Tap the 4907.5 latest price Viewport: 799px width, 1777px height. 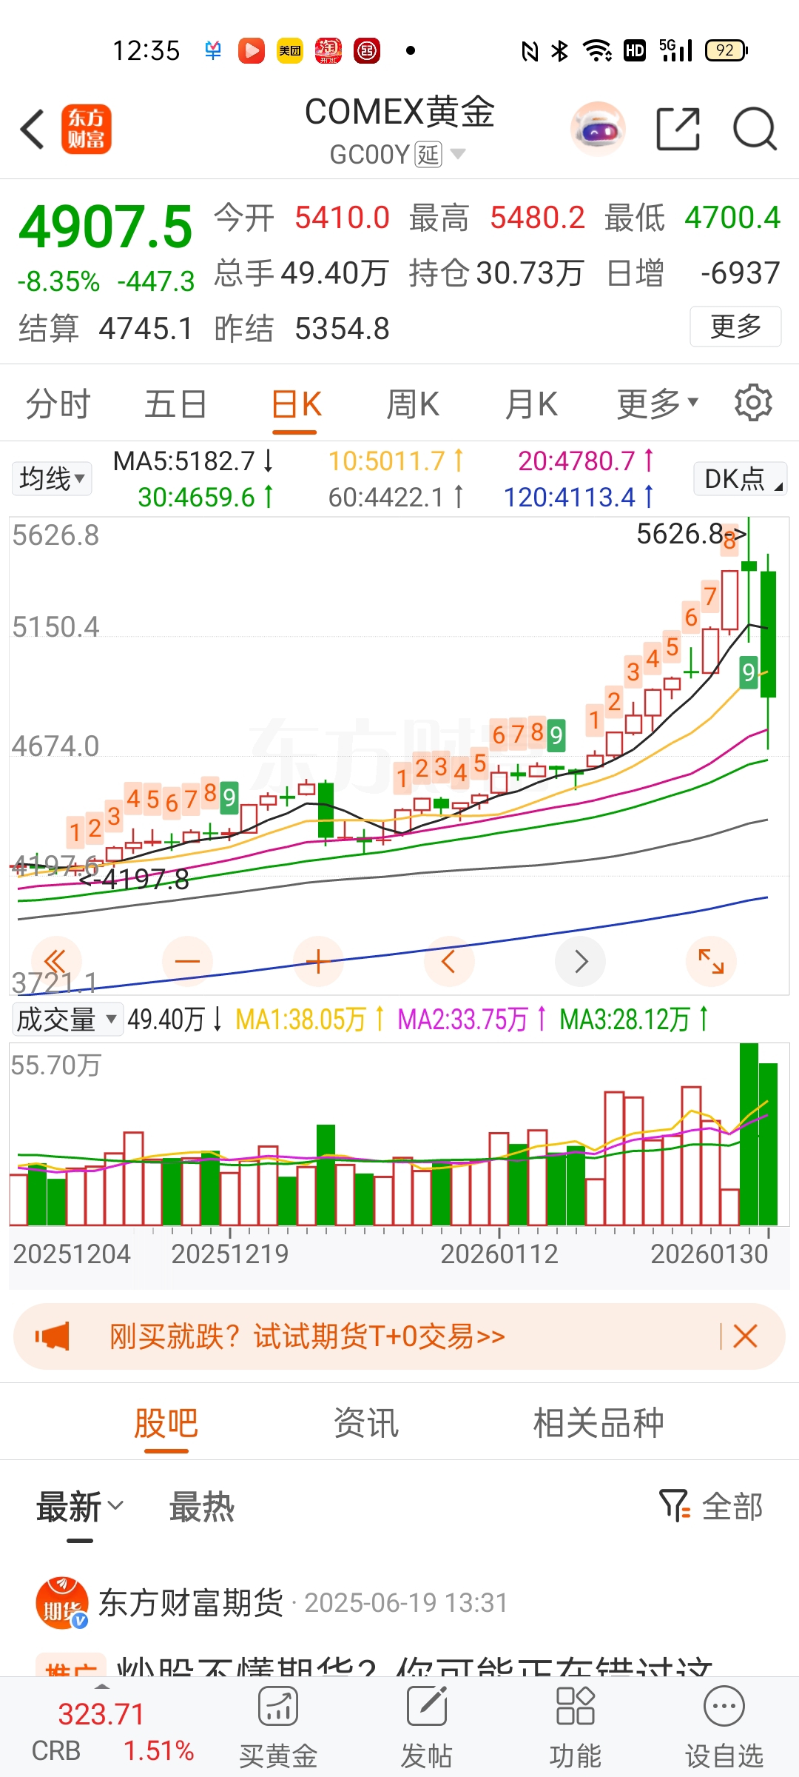pos(106,227)
